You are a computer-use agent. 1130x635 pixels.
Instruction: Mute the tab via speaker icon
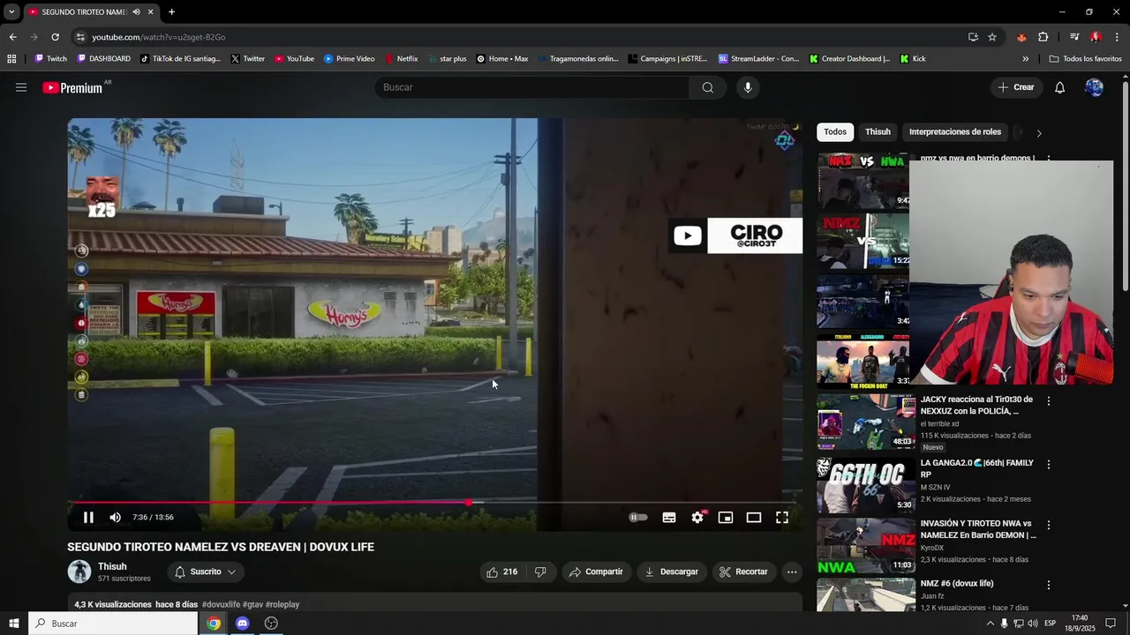point(136,12)
